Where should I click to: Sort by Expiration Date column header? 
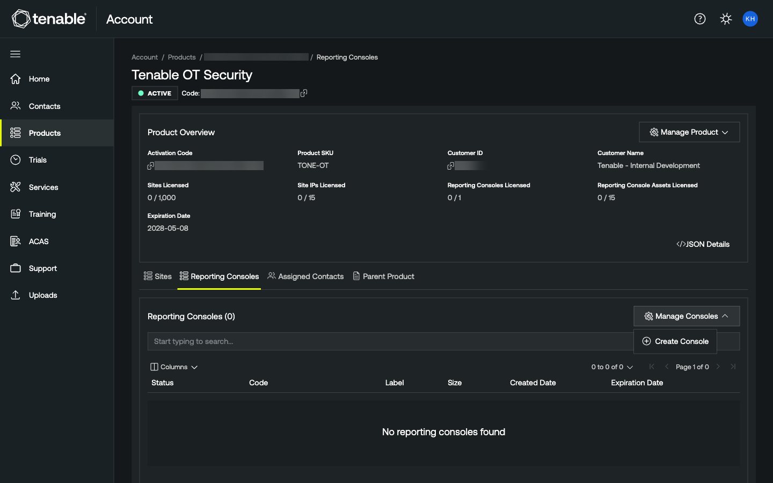[637, 383]
